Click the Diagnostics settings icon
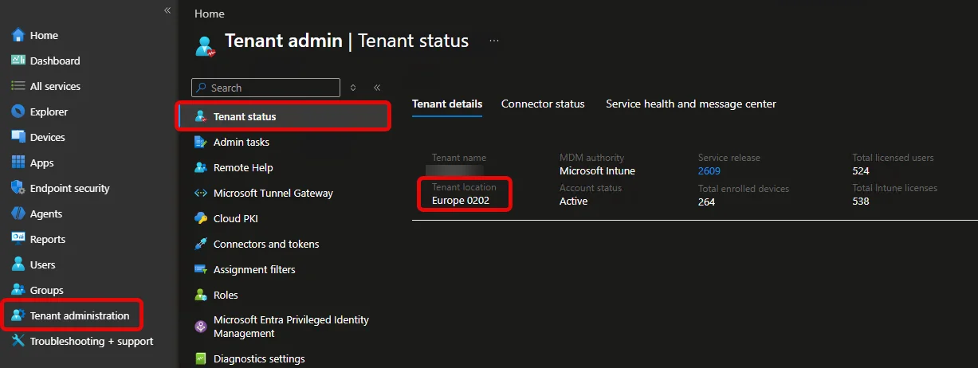The width and height of the screenshot is (978, 368). (201, 358)
